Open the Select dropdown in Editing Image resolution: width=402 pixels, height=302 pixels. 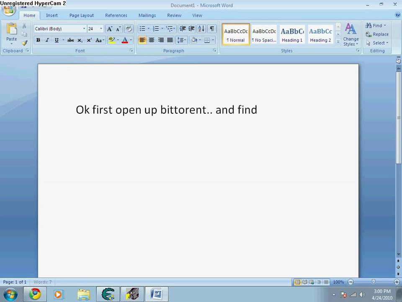377,43
